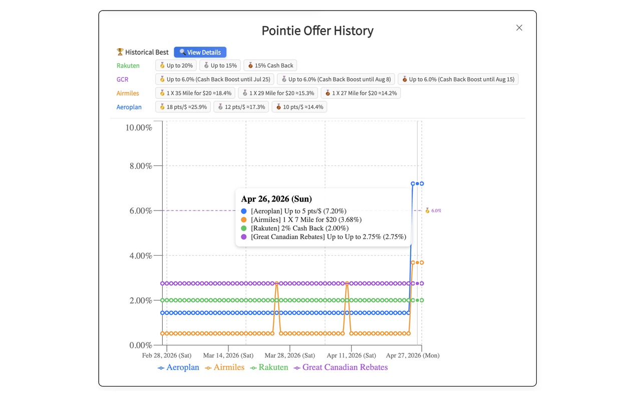Click the 2.00% y-axis label
Image resolution: width=641 pixels, height=401 pixels.
[x=141, y=300]
